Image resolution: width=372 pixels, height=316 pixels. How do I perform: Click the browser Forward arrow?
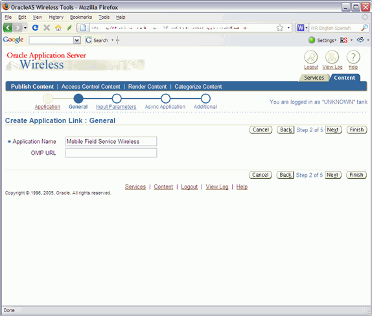tap(17, 28)
